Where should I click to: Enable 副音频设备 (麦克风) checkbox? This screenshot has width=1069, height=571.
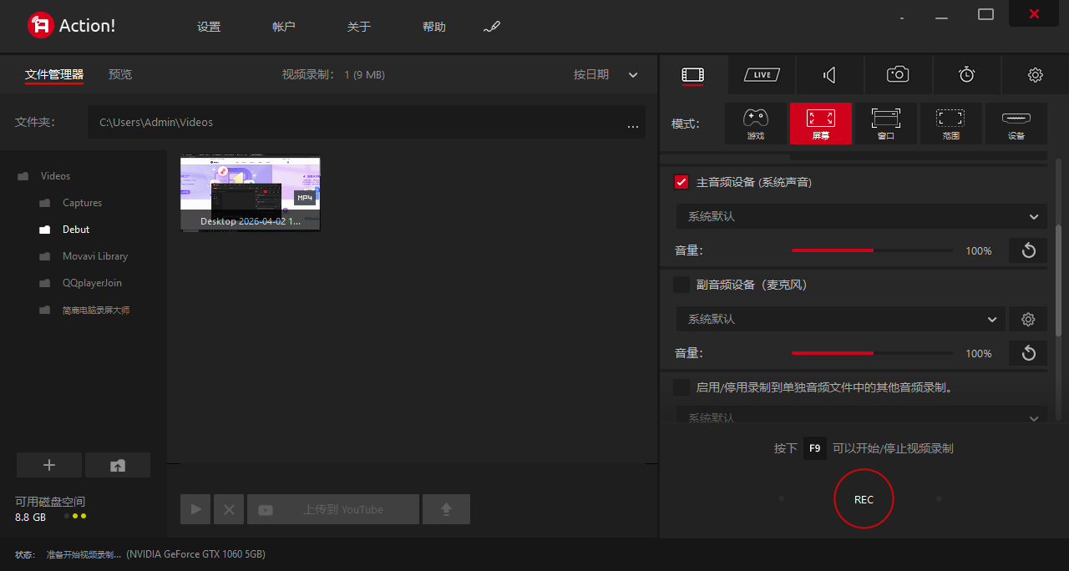pyautogui.click(x=681, y=285)
